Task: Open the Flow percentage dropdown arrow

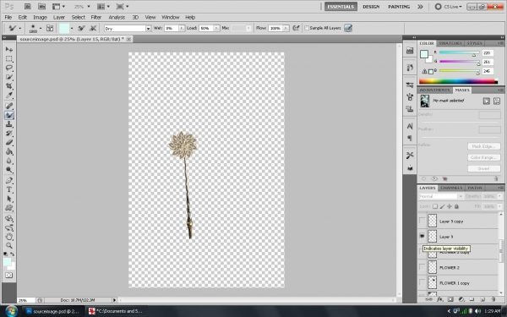Action: coord(286,28)
